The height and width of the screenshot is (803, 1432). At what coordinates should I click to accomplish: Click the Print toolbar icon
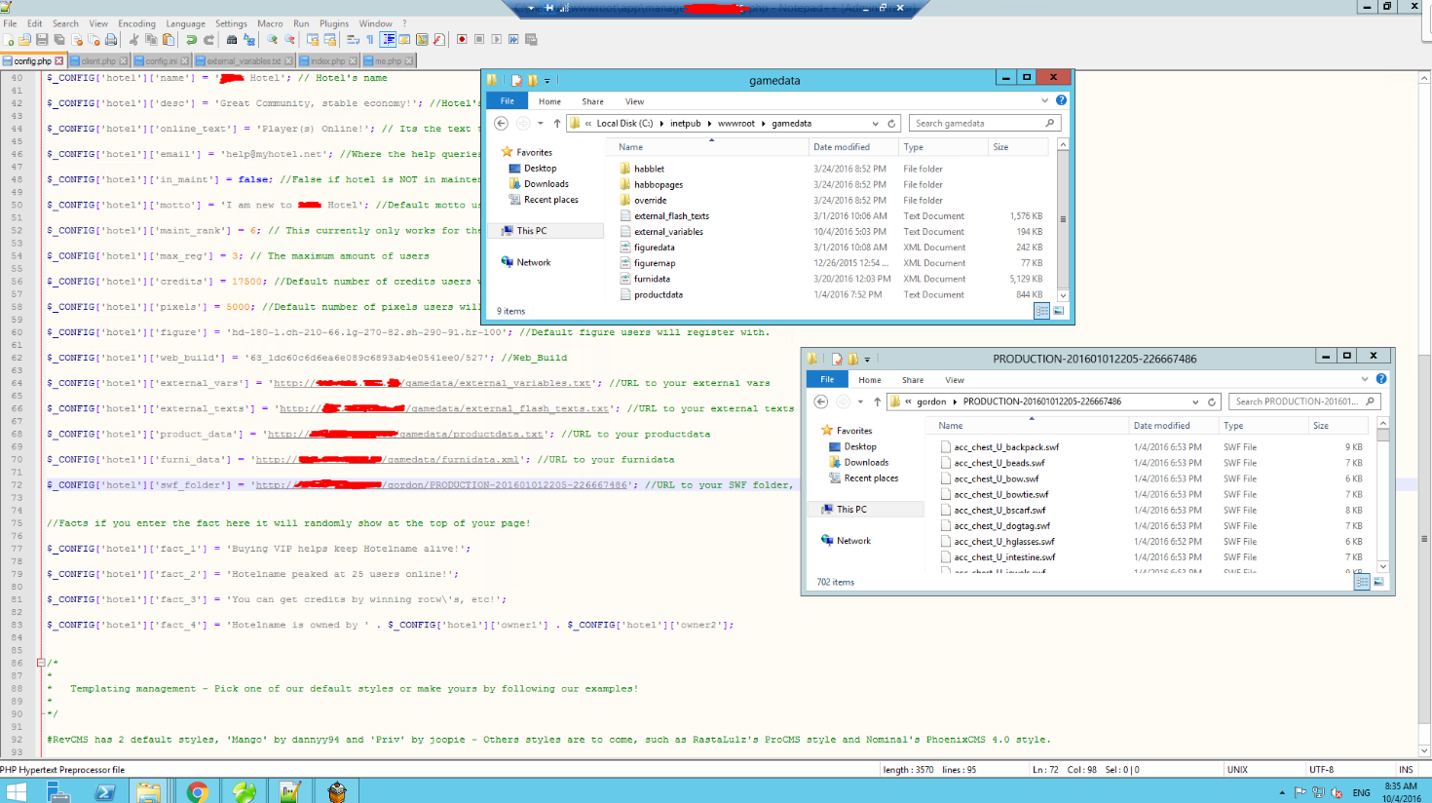pos(111,40)
